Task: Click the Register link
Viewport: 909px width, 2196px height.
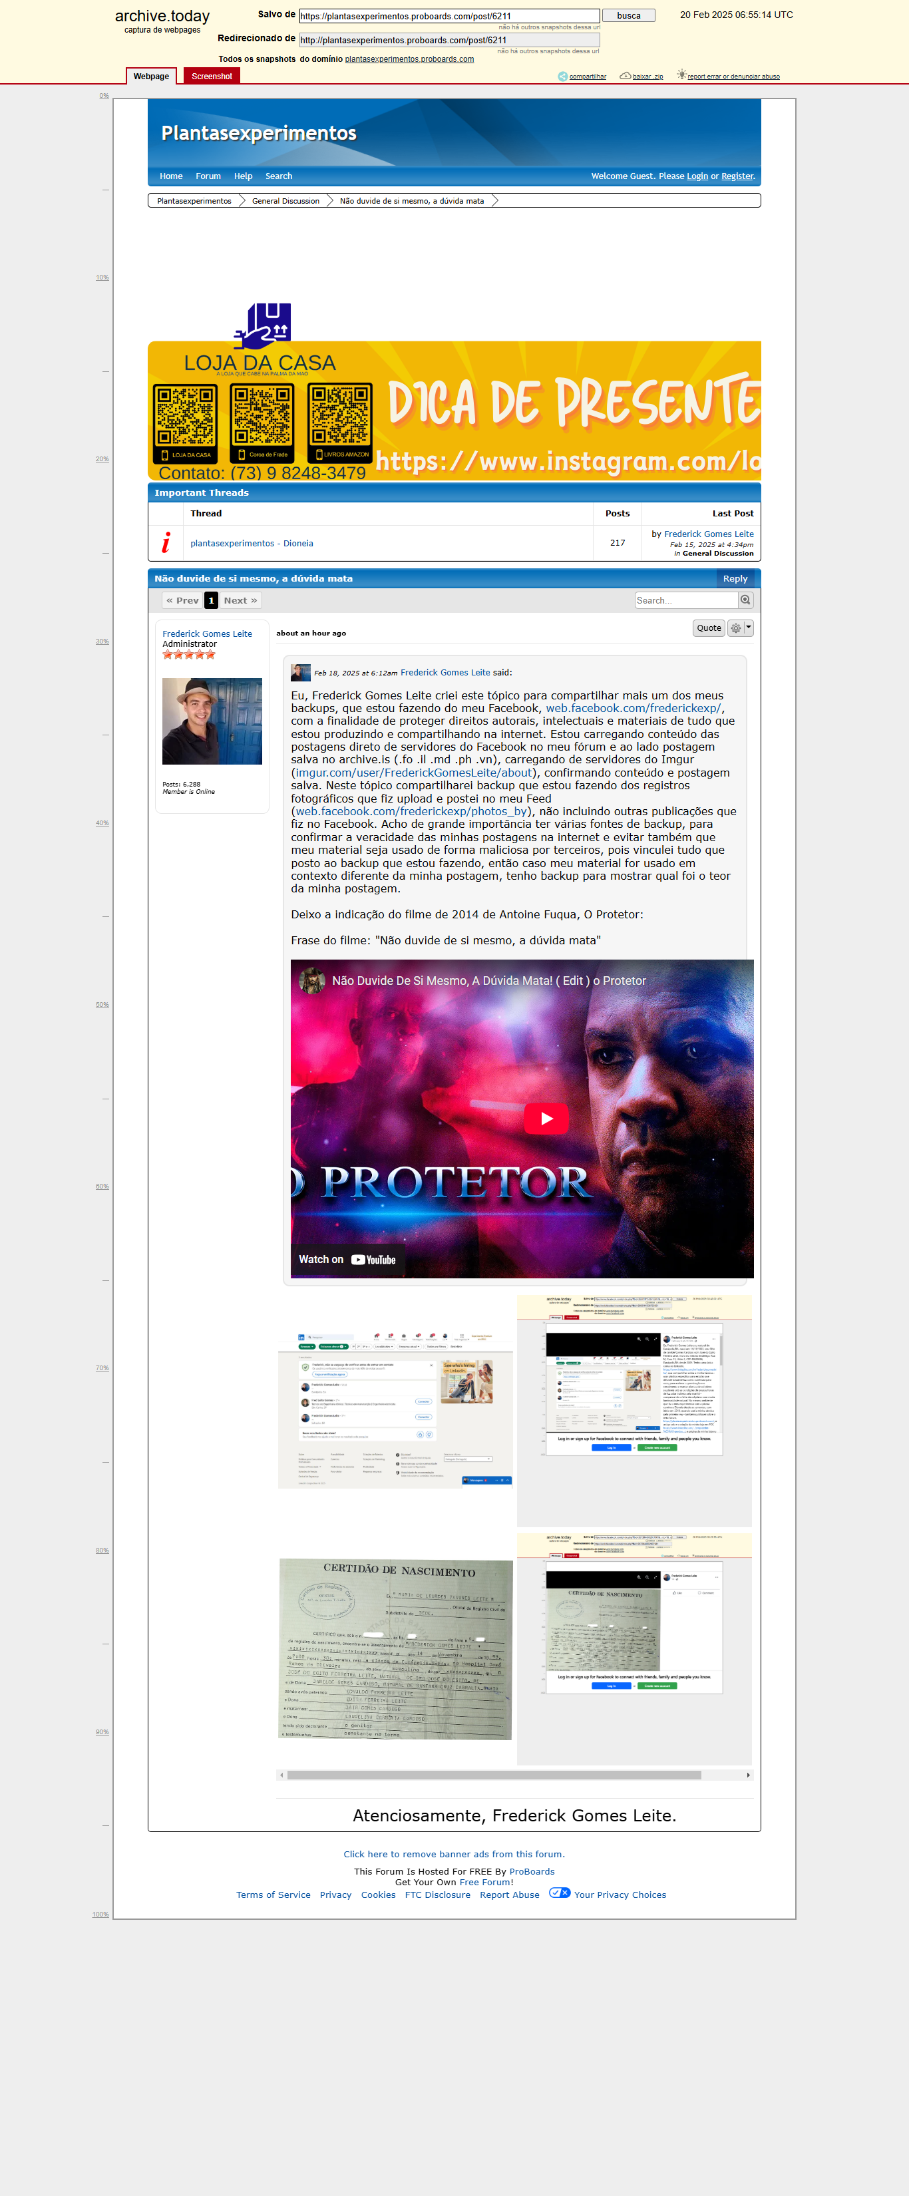Action: [x=737, y=176]
